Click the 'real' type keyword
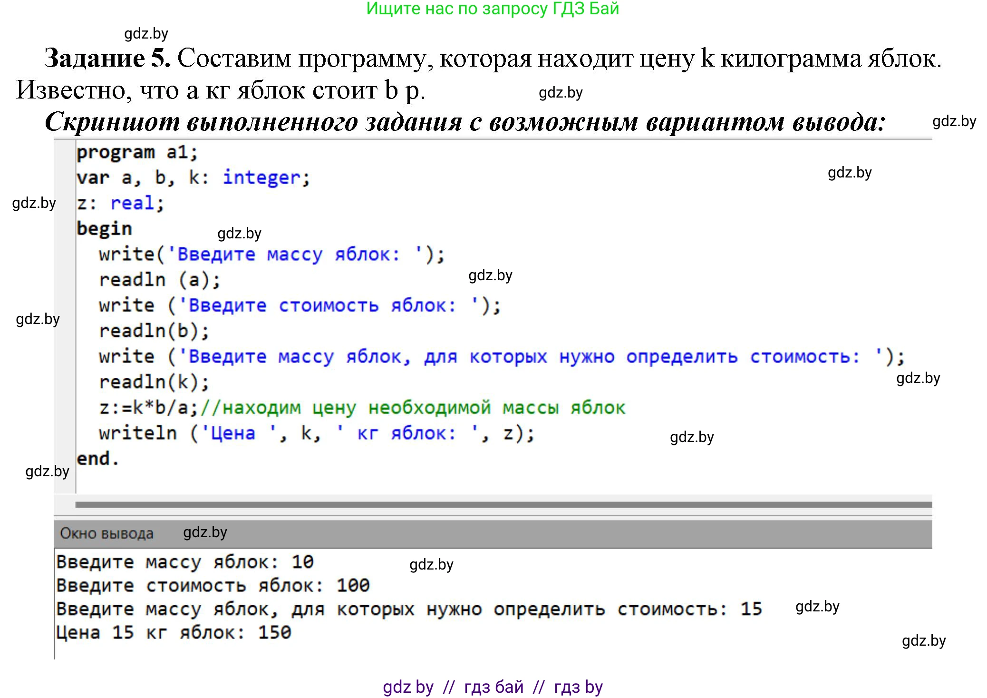Image resolution: width=987 pixels, height=698 pixels. 132,203
